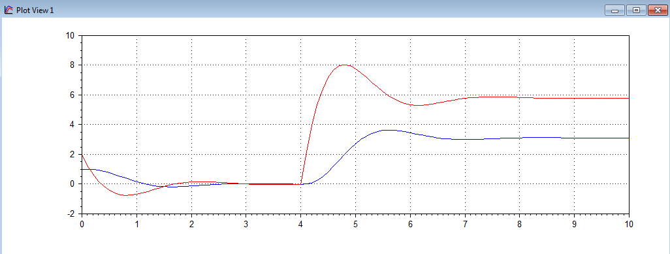The height and width of the screenshot is (254, 670).
Task: Click x-axis label 5
Action: [x=355, y=224]
